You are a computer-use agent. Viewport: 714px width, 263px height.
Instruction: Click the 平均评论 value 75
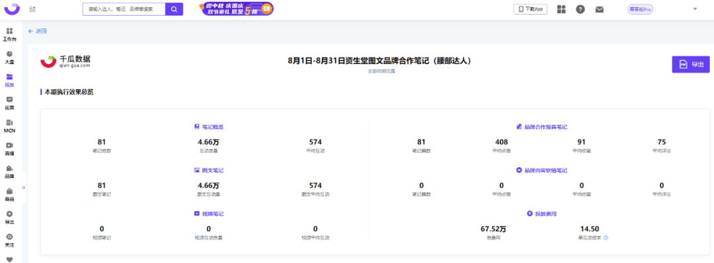click(x=662, y=142)
